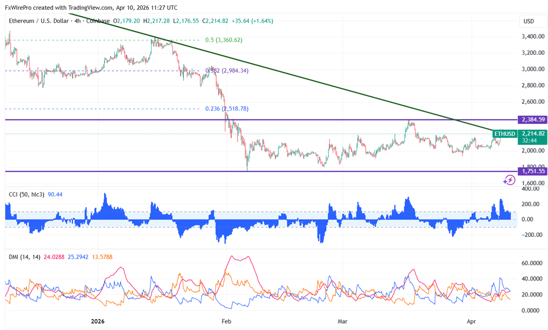Click the orange DMI value 13.5788
548x330 pixels.
[x=102, y=257]
